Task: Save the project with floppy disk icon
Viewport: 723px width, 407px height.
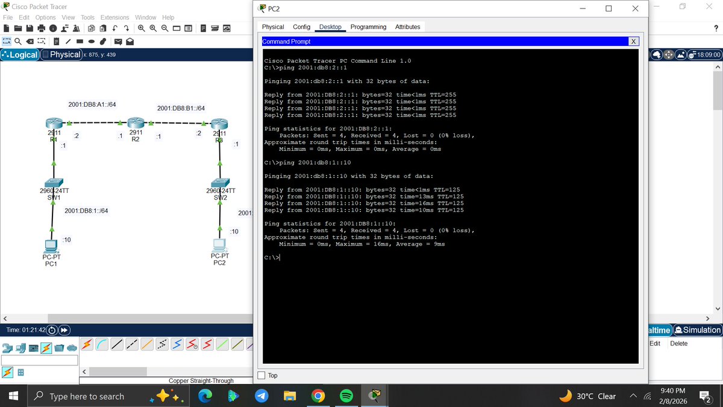Action: click(30, 28)
